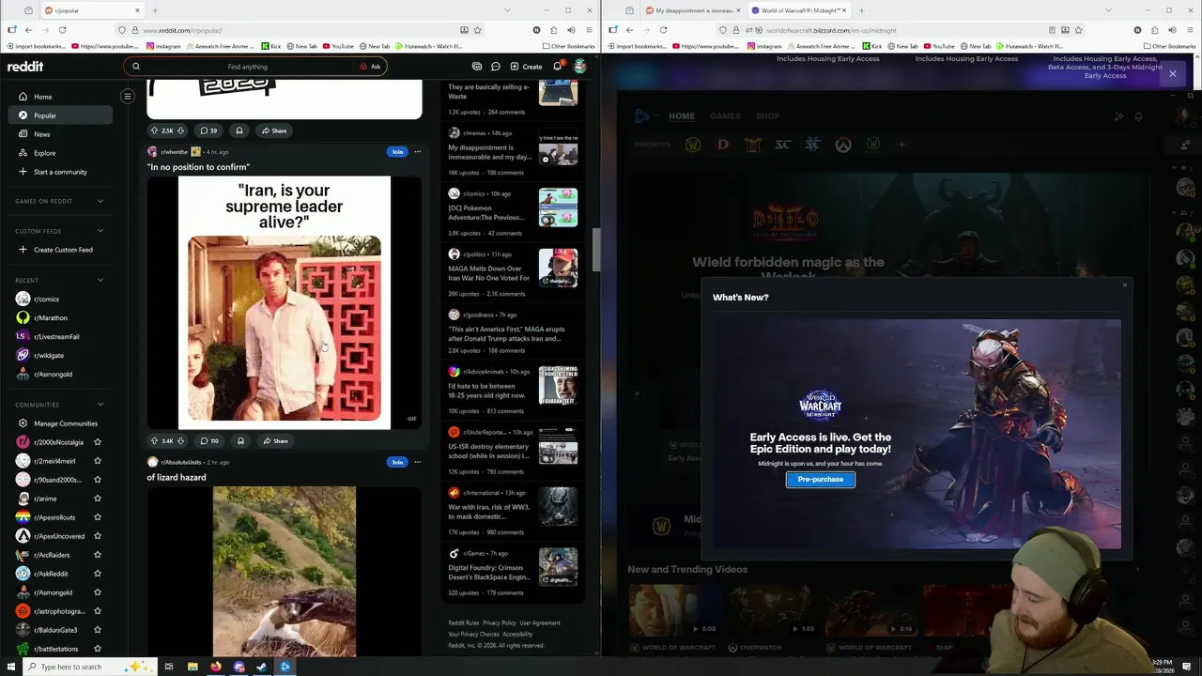Image resolution: width=1202 pixels, height=676 pixels.
Task: Collapse the Reddit left navigation sidebar
Action: [x=128, y=96]
